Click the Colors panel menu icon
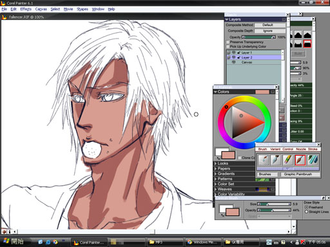 [x=273, y=92]
